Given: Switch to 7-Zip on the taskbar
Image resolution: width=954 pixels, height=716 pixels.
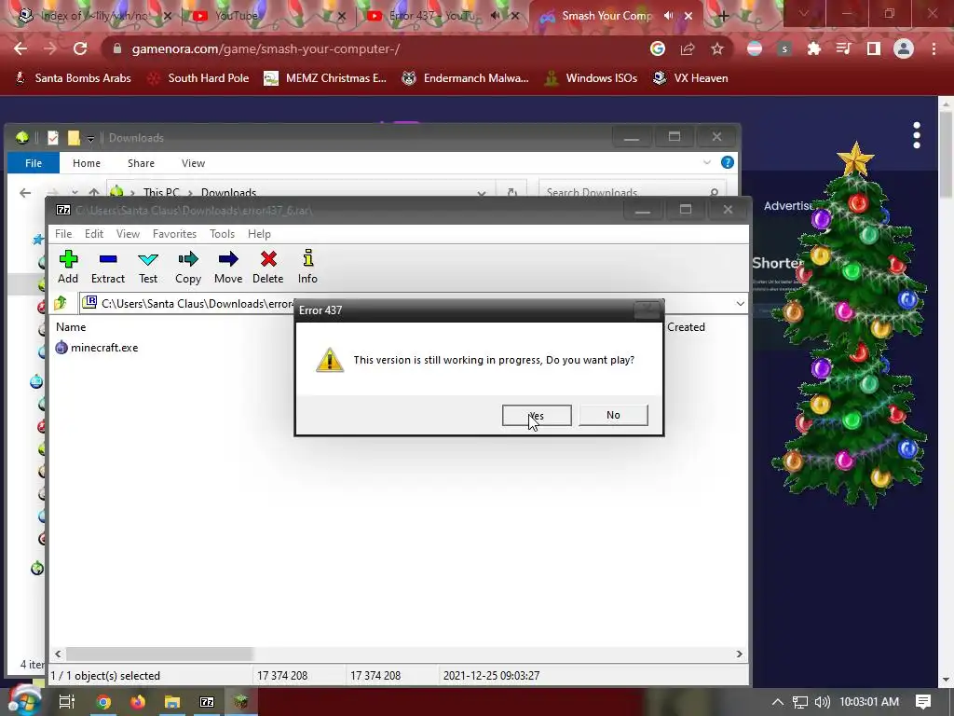Looking at the screenshot, I should coord(207,701).
